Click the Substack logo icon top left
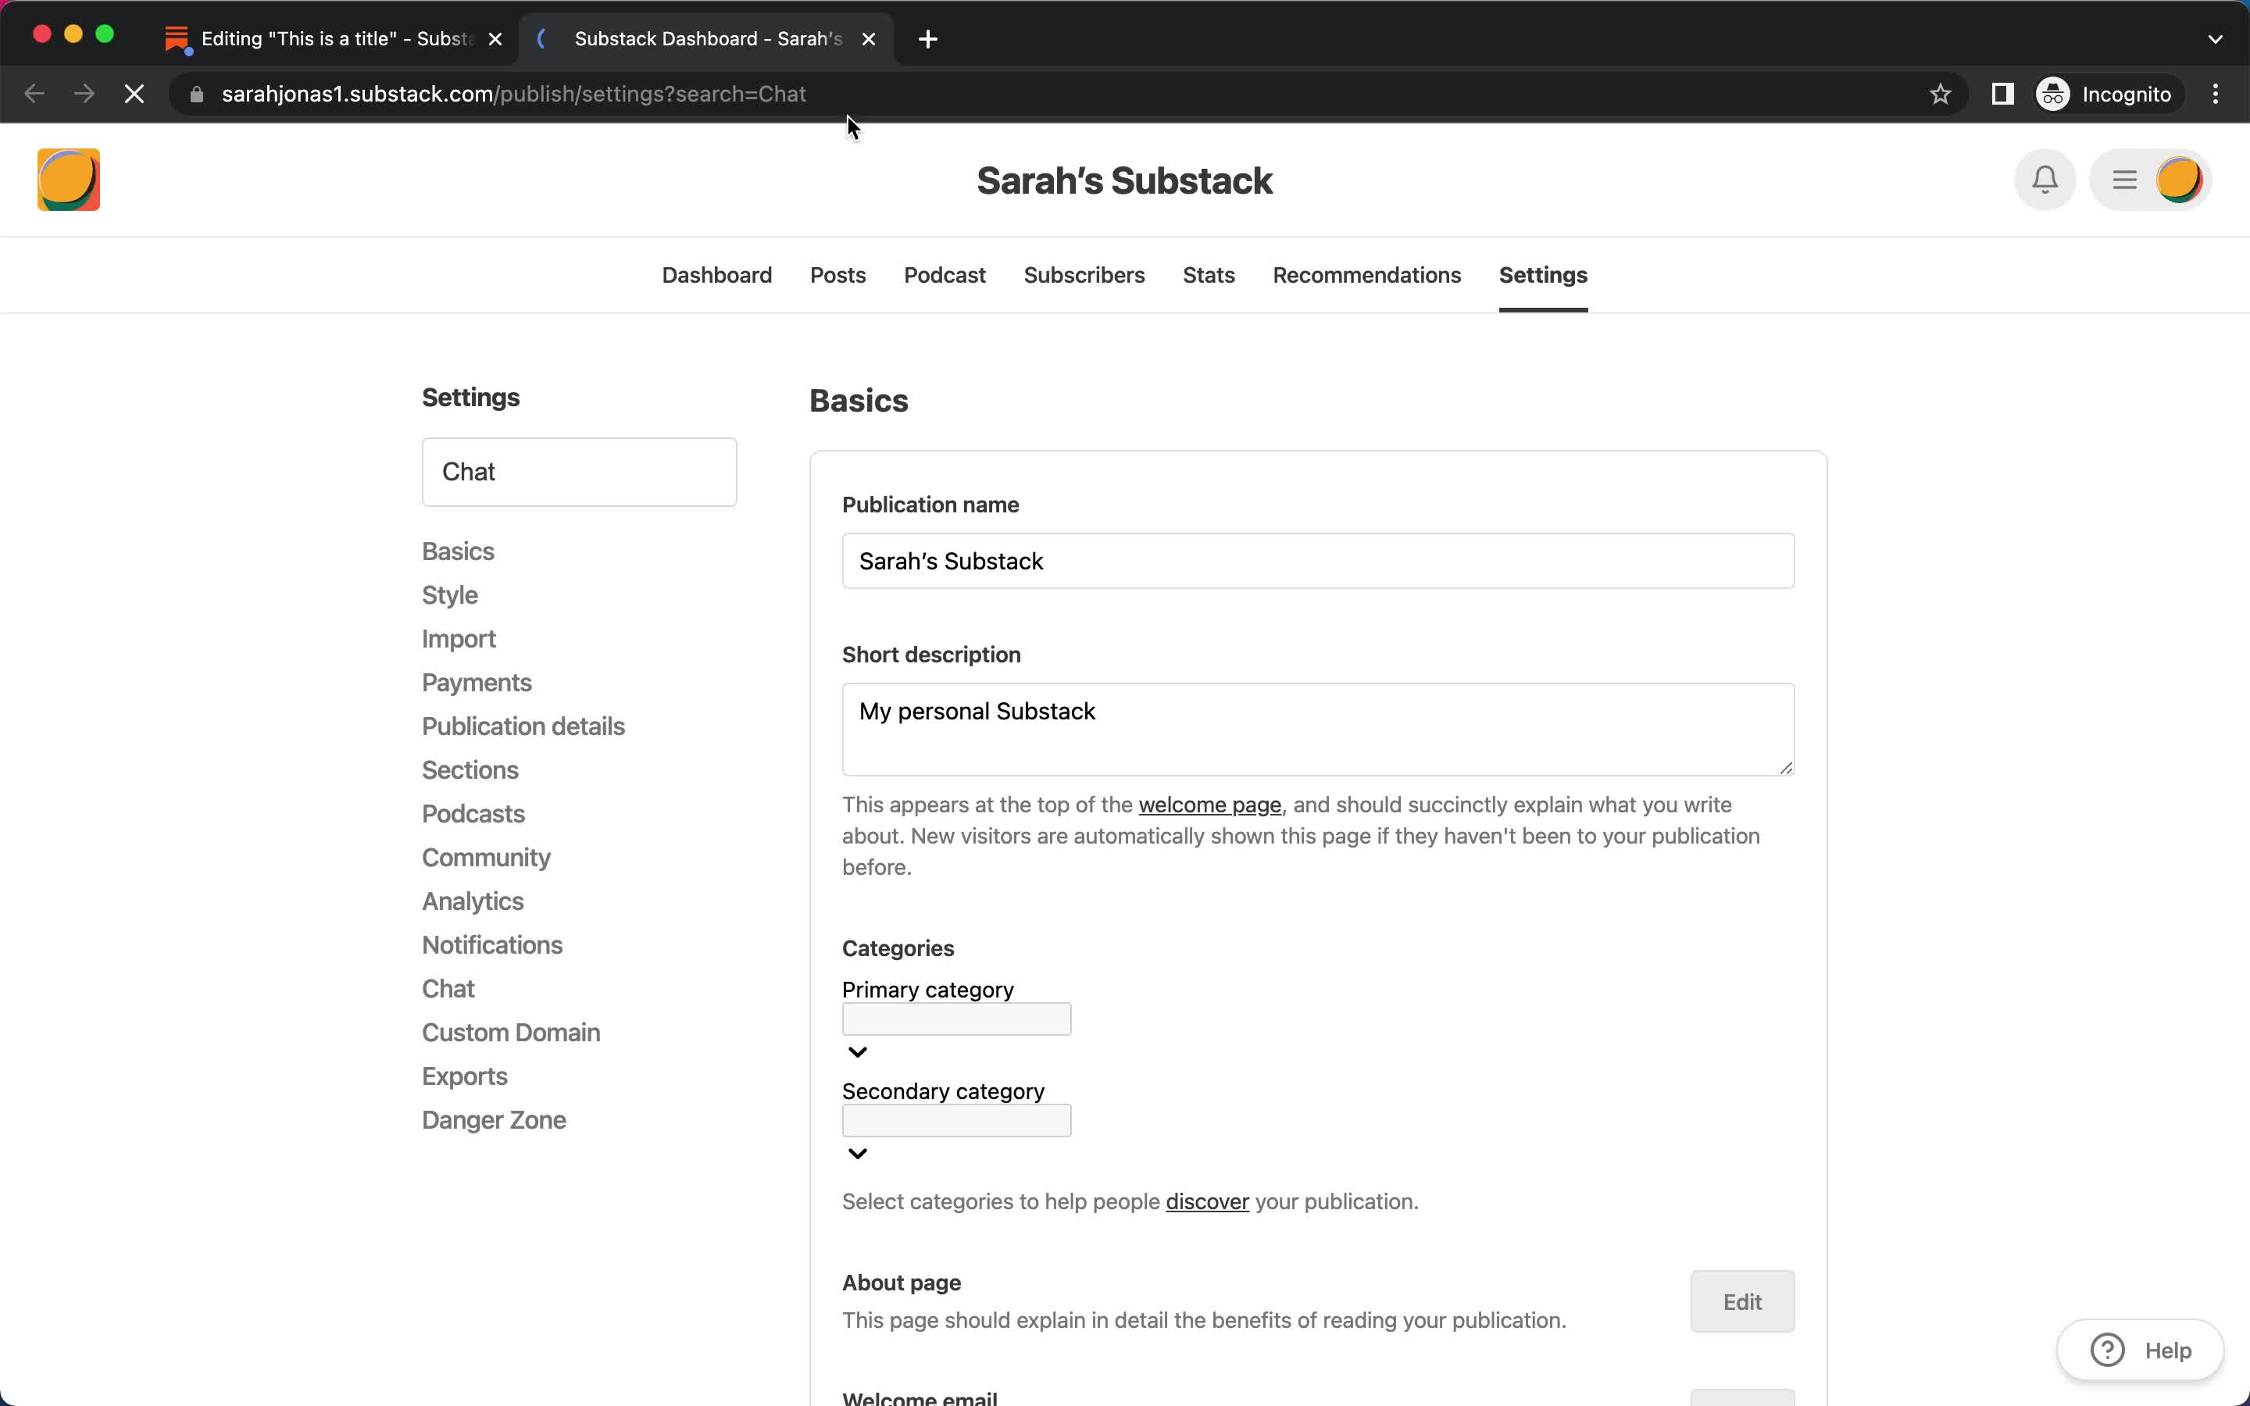This screenshot has height=1406, width=2250. coord(68,180)
